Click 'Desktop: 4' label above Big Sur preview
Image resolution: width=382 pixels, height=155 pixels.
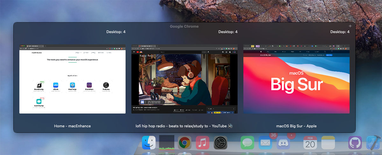click(x=340, y=32)
